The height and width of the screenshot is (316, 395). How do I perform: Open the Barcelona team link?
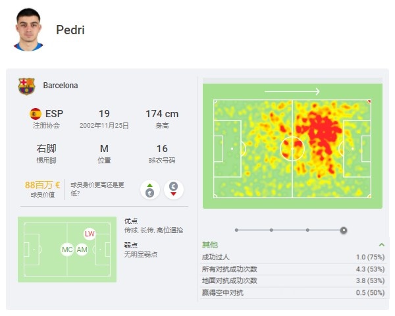click(x=61, y=86)
